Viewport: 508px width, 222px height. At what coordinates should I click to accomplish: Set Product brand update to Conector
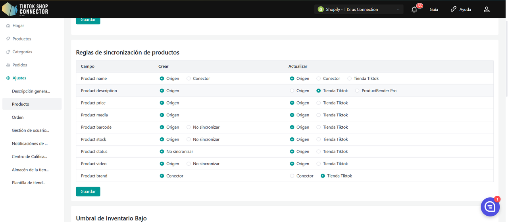click(292, 176)
